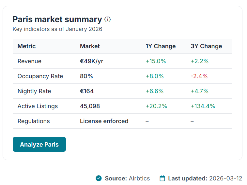Click the 1Y Change column header
The height and width of the screenshot is (185, 247).
161,46
